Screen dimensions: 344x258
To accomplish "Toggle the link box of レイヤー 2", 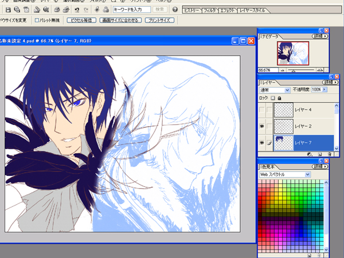I will click(269, 126).
